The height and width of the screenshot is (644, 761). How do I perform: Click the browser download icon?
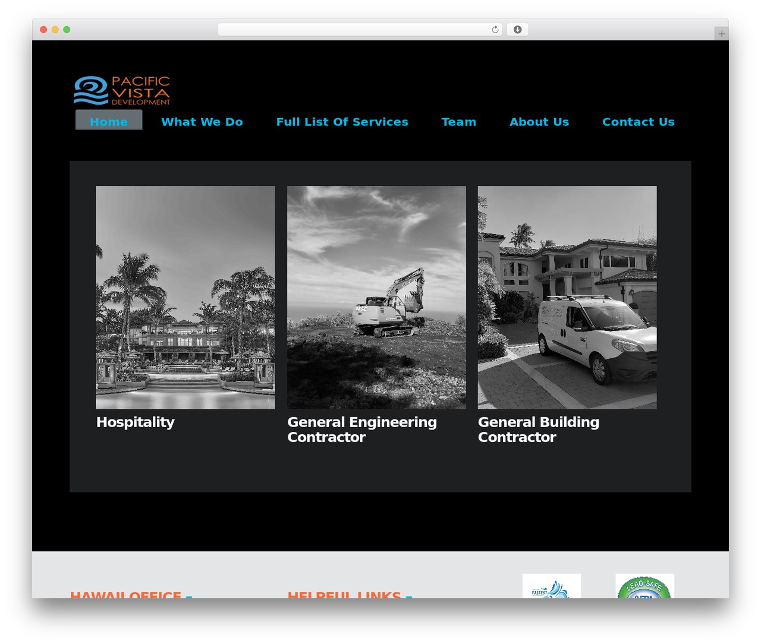coord(517,30)
